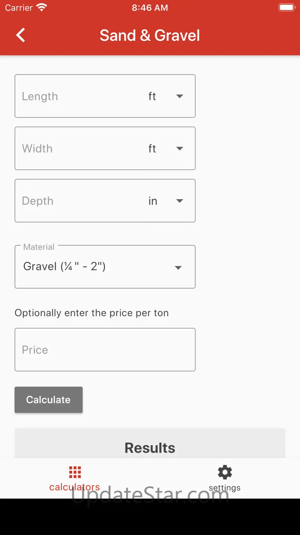
Task: Open the Width unit dropdown arrow
Action: tap(179, 149)
